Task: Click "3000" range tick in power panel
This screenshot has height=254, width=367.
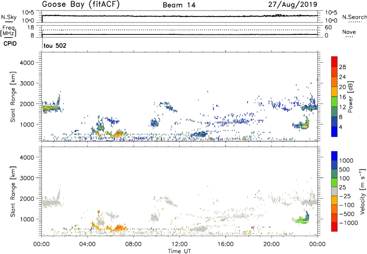Action: (x=27, y=83)
